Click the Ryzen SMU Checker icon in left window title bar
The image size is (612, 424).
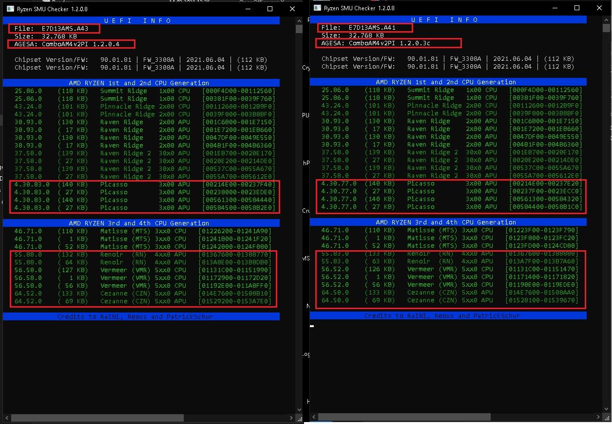[x=10, y=9]
